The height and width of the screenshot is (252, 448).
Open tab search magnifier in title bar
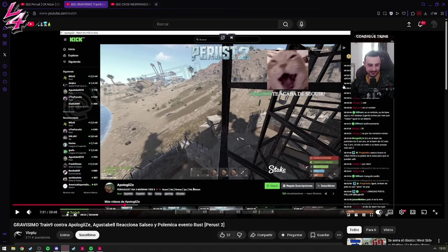click(x=423, y=4)
